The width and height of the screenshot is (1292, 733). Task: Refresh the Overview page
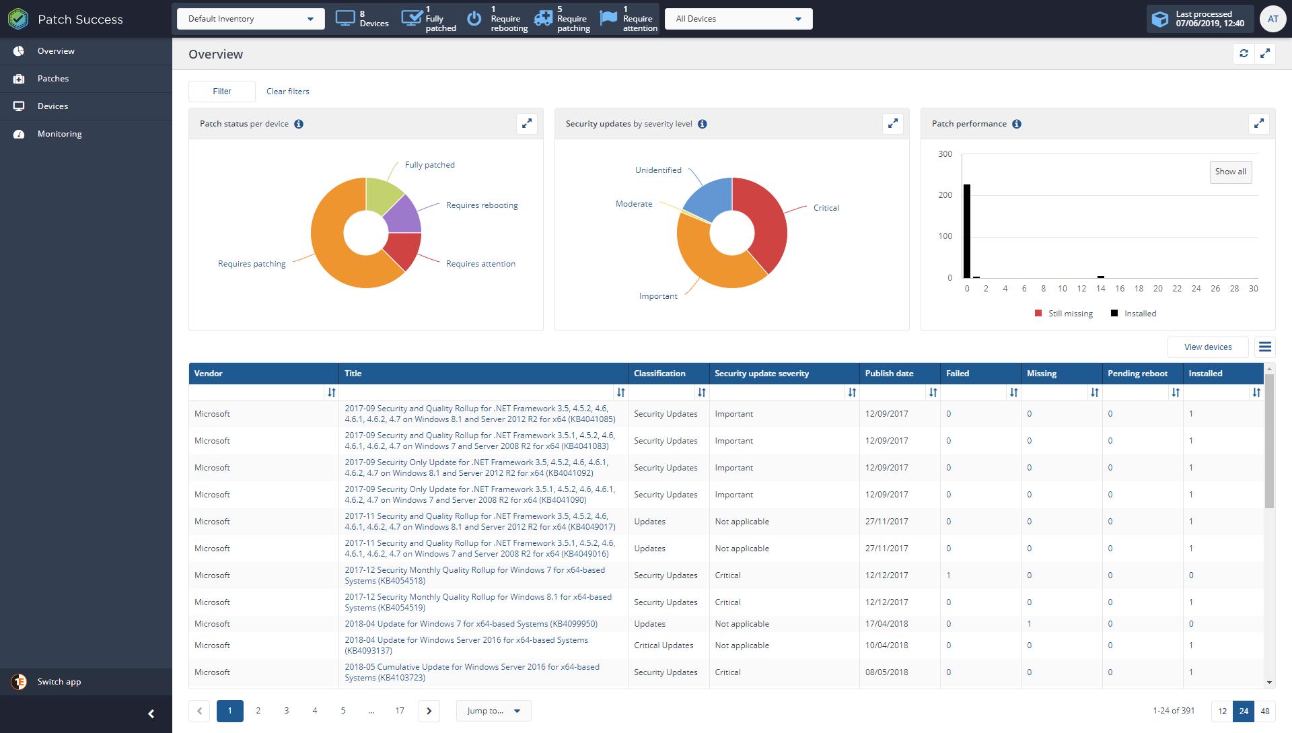[x=1244, y=54]
